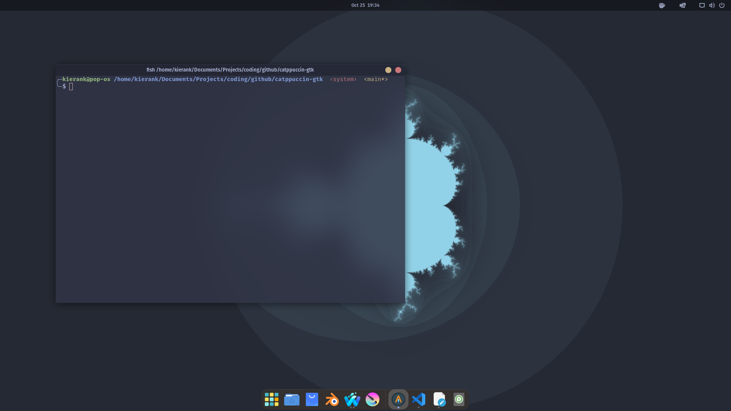The width and height of the screenshot is (731, 411).
Task: Launch the blue shopping bag store app
Action: (x=312, y=400)
